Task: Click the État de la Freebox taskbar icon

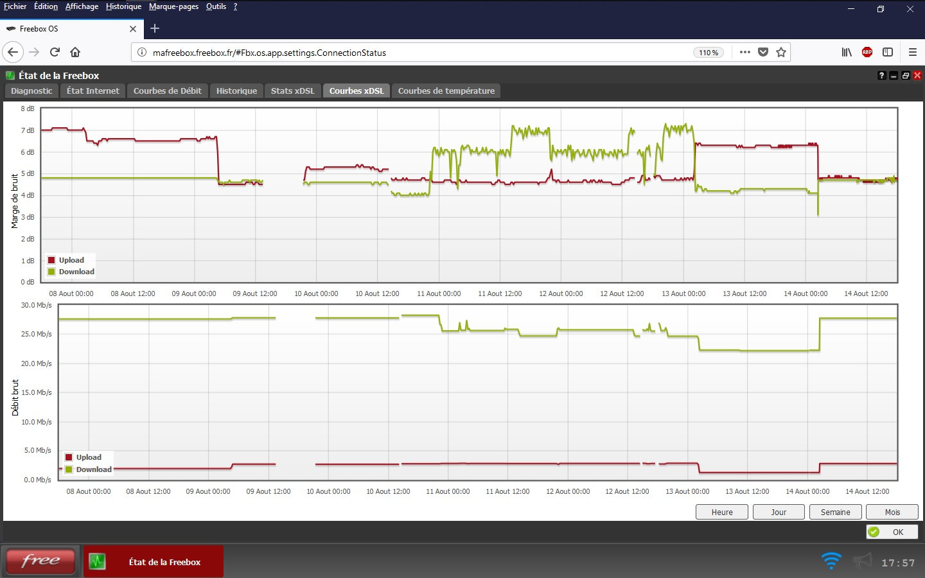Action: tap(97, 561)
